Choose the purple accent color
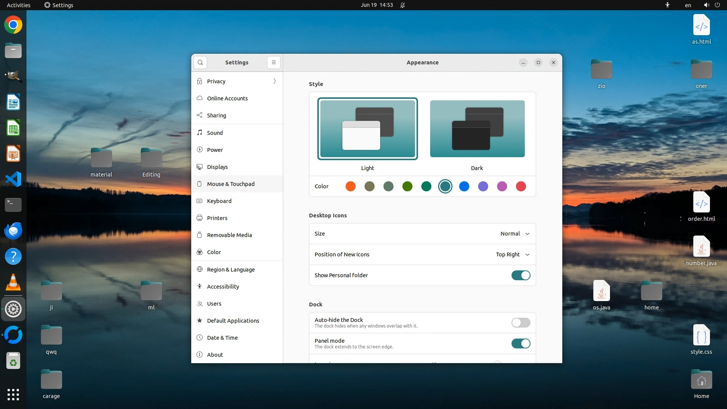 pyautogui.click(x=483, y=186)
